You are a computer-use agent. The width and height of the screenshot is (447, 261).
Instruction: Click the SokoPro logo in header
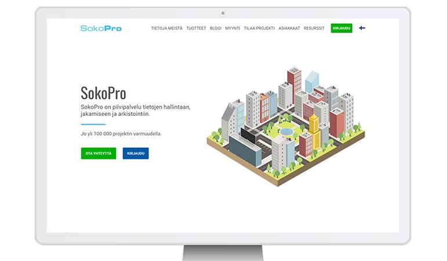click(x=101, y=28)
